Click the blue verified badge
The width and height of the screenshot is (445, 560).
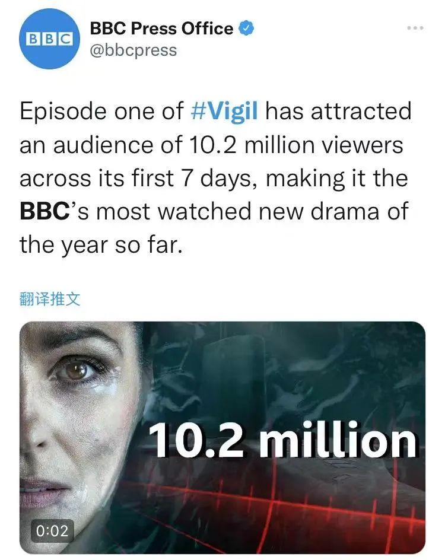pos(246,28)
